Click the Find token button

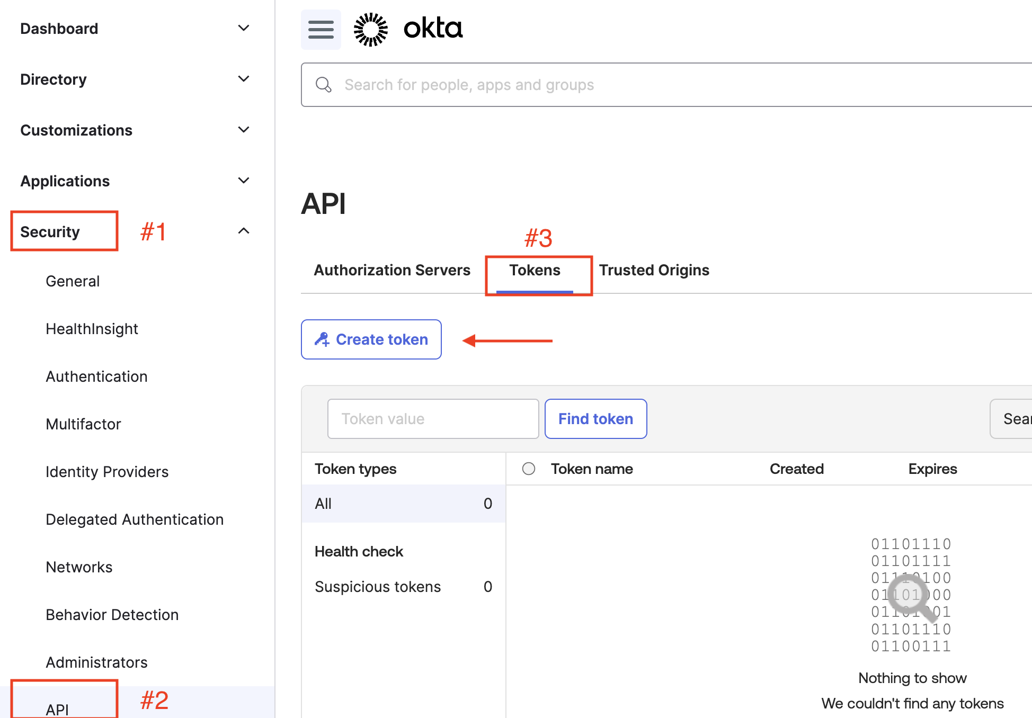[x=596, y=419]
